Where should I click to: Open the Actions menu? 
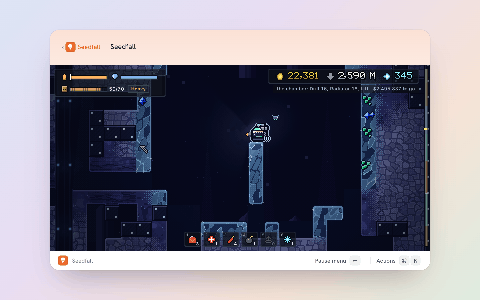pos(386,261)
